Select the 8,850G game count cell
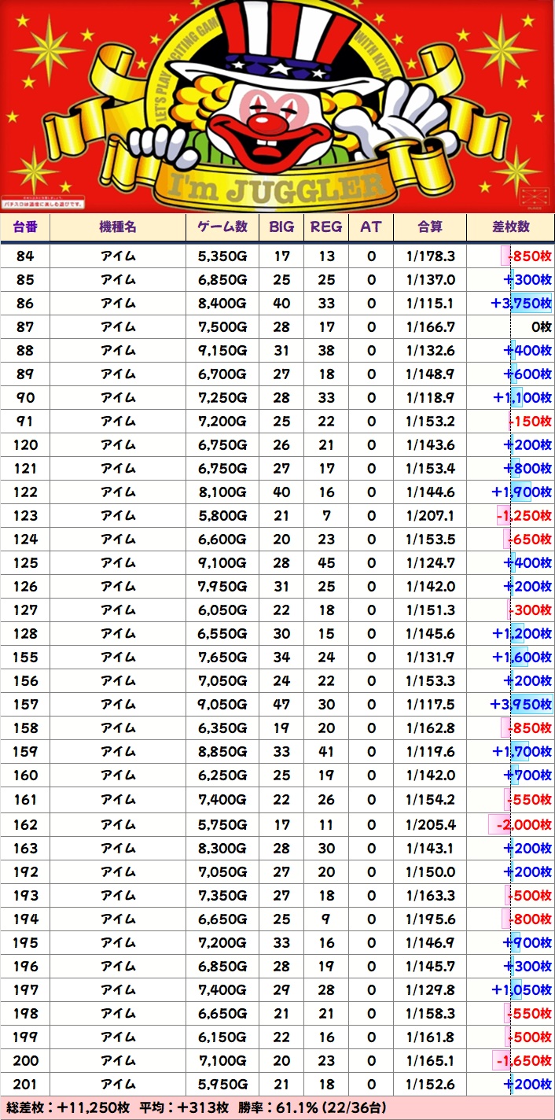 coord(223,752)
